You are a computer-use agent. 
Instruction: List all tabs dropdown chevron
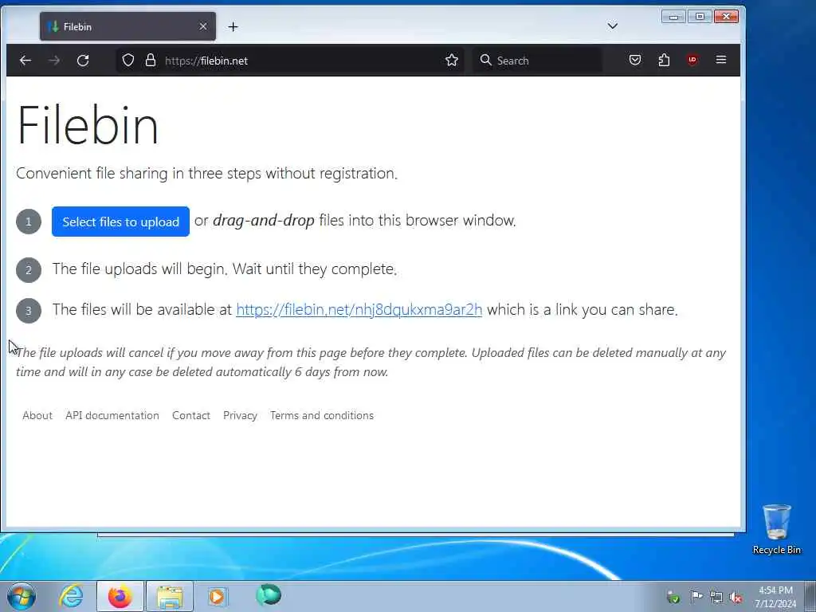[613, 25]
